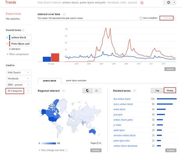Switch regional interest to list view
The width and height of the screenshot is (182, 156).
pyautogui.click(x=96, y=91)
